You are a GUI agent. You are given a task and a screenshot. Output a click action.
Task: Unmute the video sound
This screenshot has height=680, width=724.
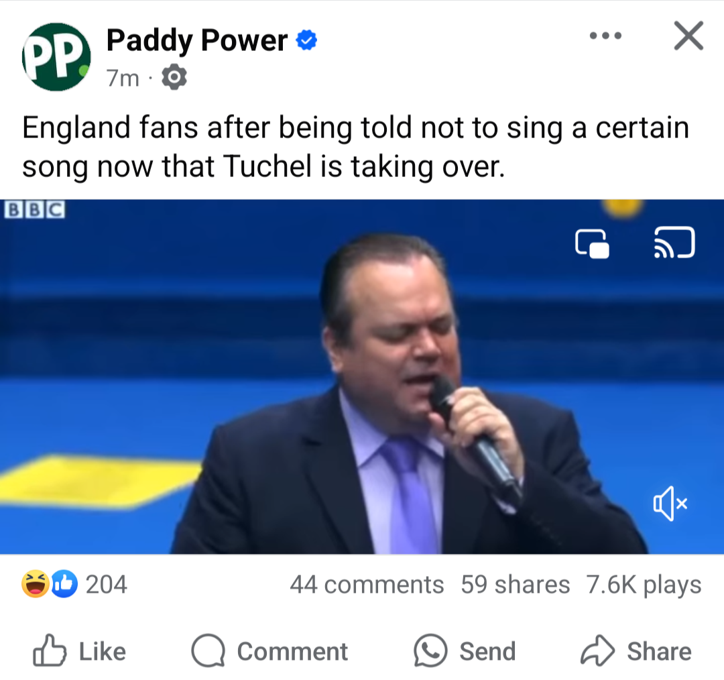[670, 504]
